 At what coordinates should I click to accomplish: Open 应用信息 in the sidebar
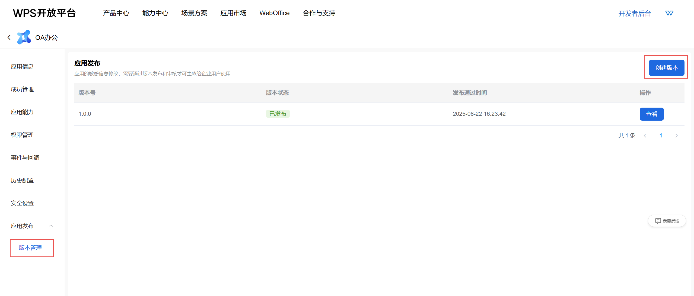point(22,67)
